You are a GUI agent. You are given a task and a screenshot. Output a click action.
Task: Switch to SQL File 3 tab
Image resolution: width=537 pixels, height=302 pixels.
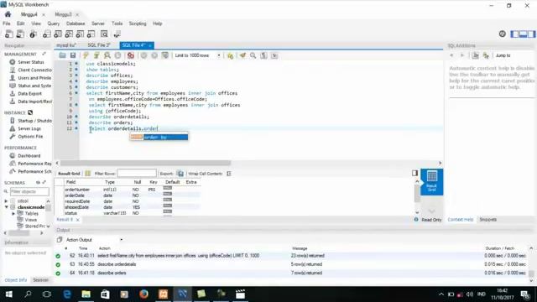[99, 45]
